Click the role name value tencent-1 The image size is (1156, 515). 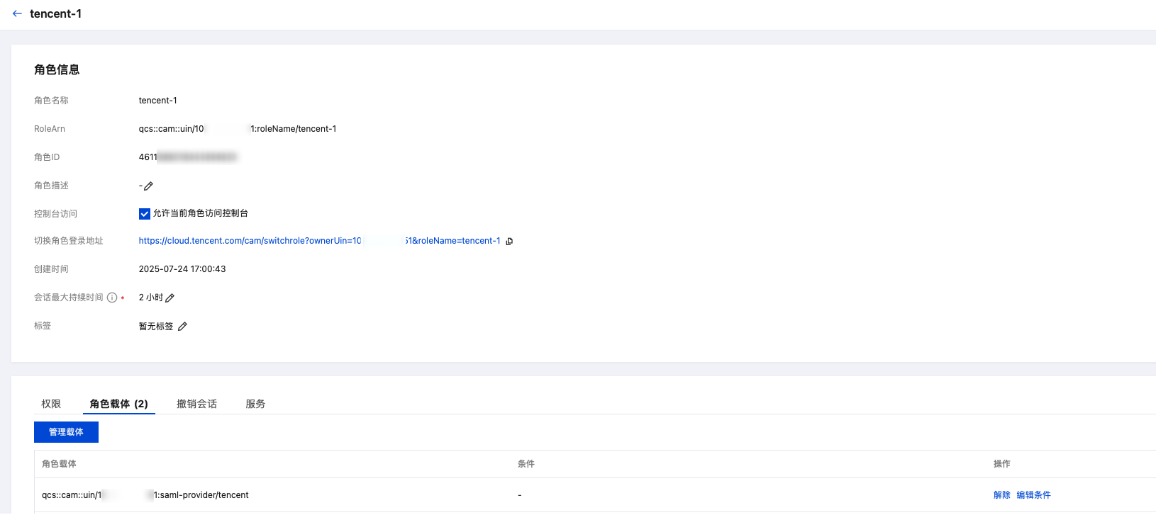click(x=158, y=101)
